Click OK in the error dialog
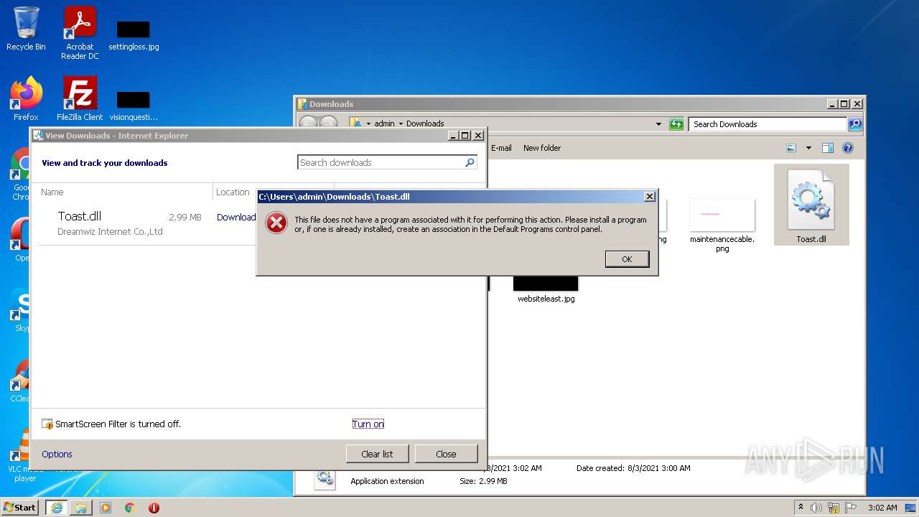The height and width of the screenshot is (517, 919). [627, 259]
